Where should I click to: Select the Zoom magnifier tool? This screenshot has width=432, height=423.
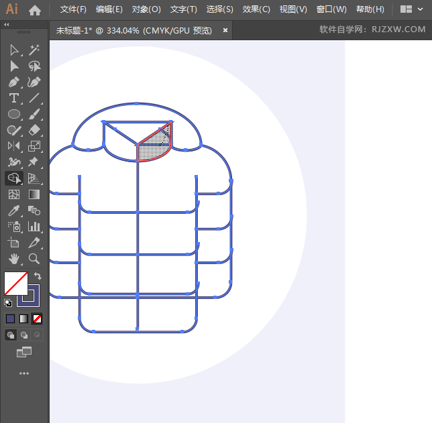[34, 259]
